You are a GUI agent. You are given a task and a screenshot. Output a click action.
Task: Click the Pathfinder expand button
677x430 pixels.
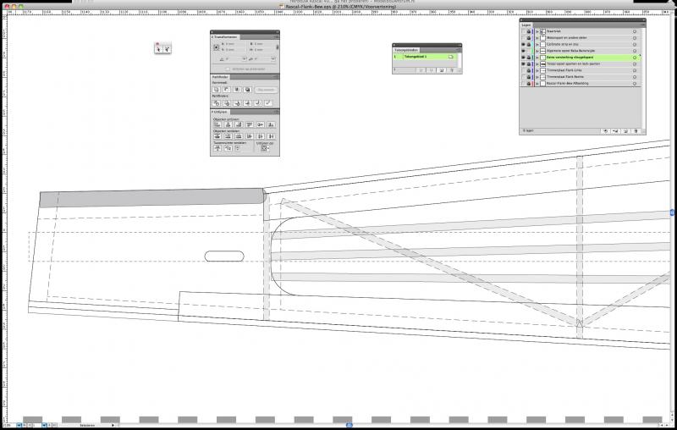[x=266, y=90]
